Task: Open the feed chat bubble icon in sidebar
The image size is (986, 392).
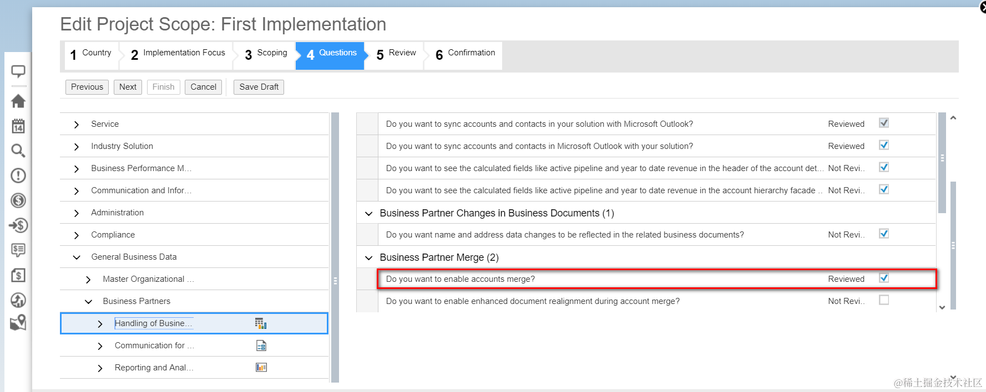Action: click(x=18, y=71)
